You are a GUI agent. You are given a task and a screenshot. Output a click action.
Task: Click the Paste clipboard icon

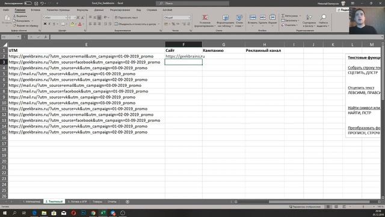(x=7, y=18)
